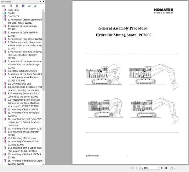Screen dimensions: 189x172
Task: Open bookmark 1. Mounting of Crawler Segments
Action: tap(25, 21)
